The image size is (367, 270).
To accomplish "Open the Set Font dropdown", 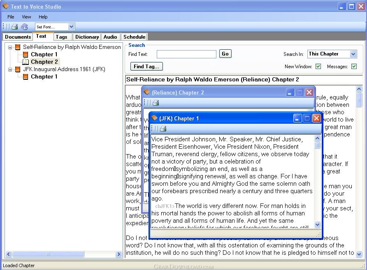I will click(72, 27).
